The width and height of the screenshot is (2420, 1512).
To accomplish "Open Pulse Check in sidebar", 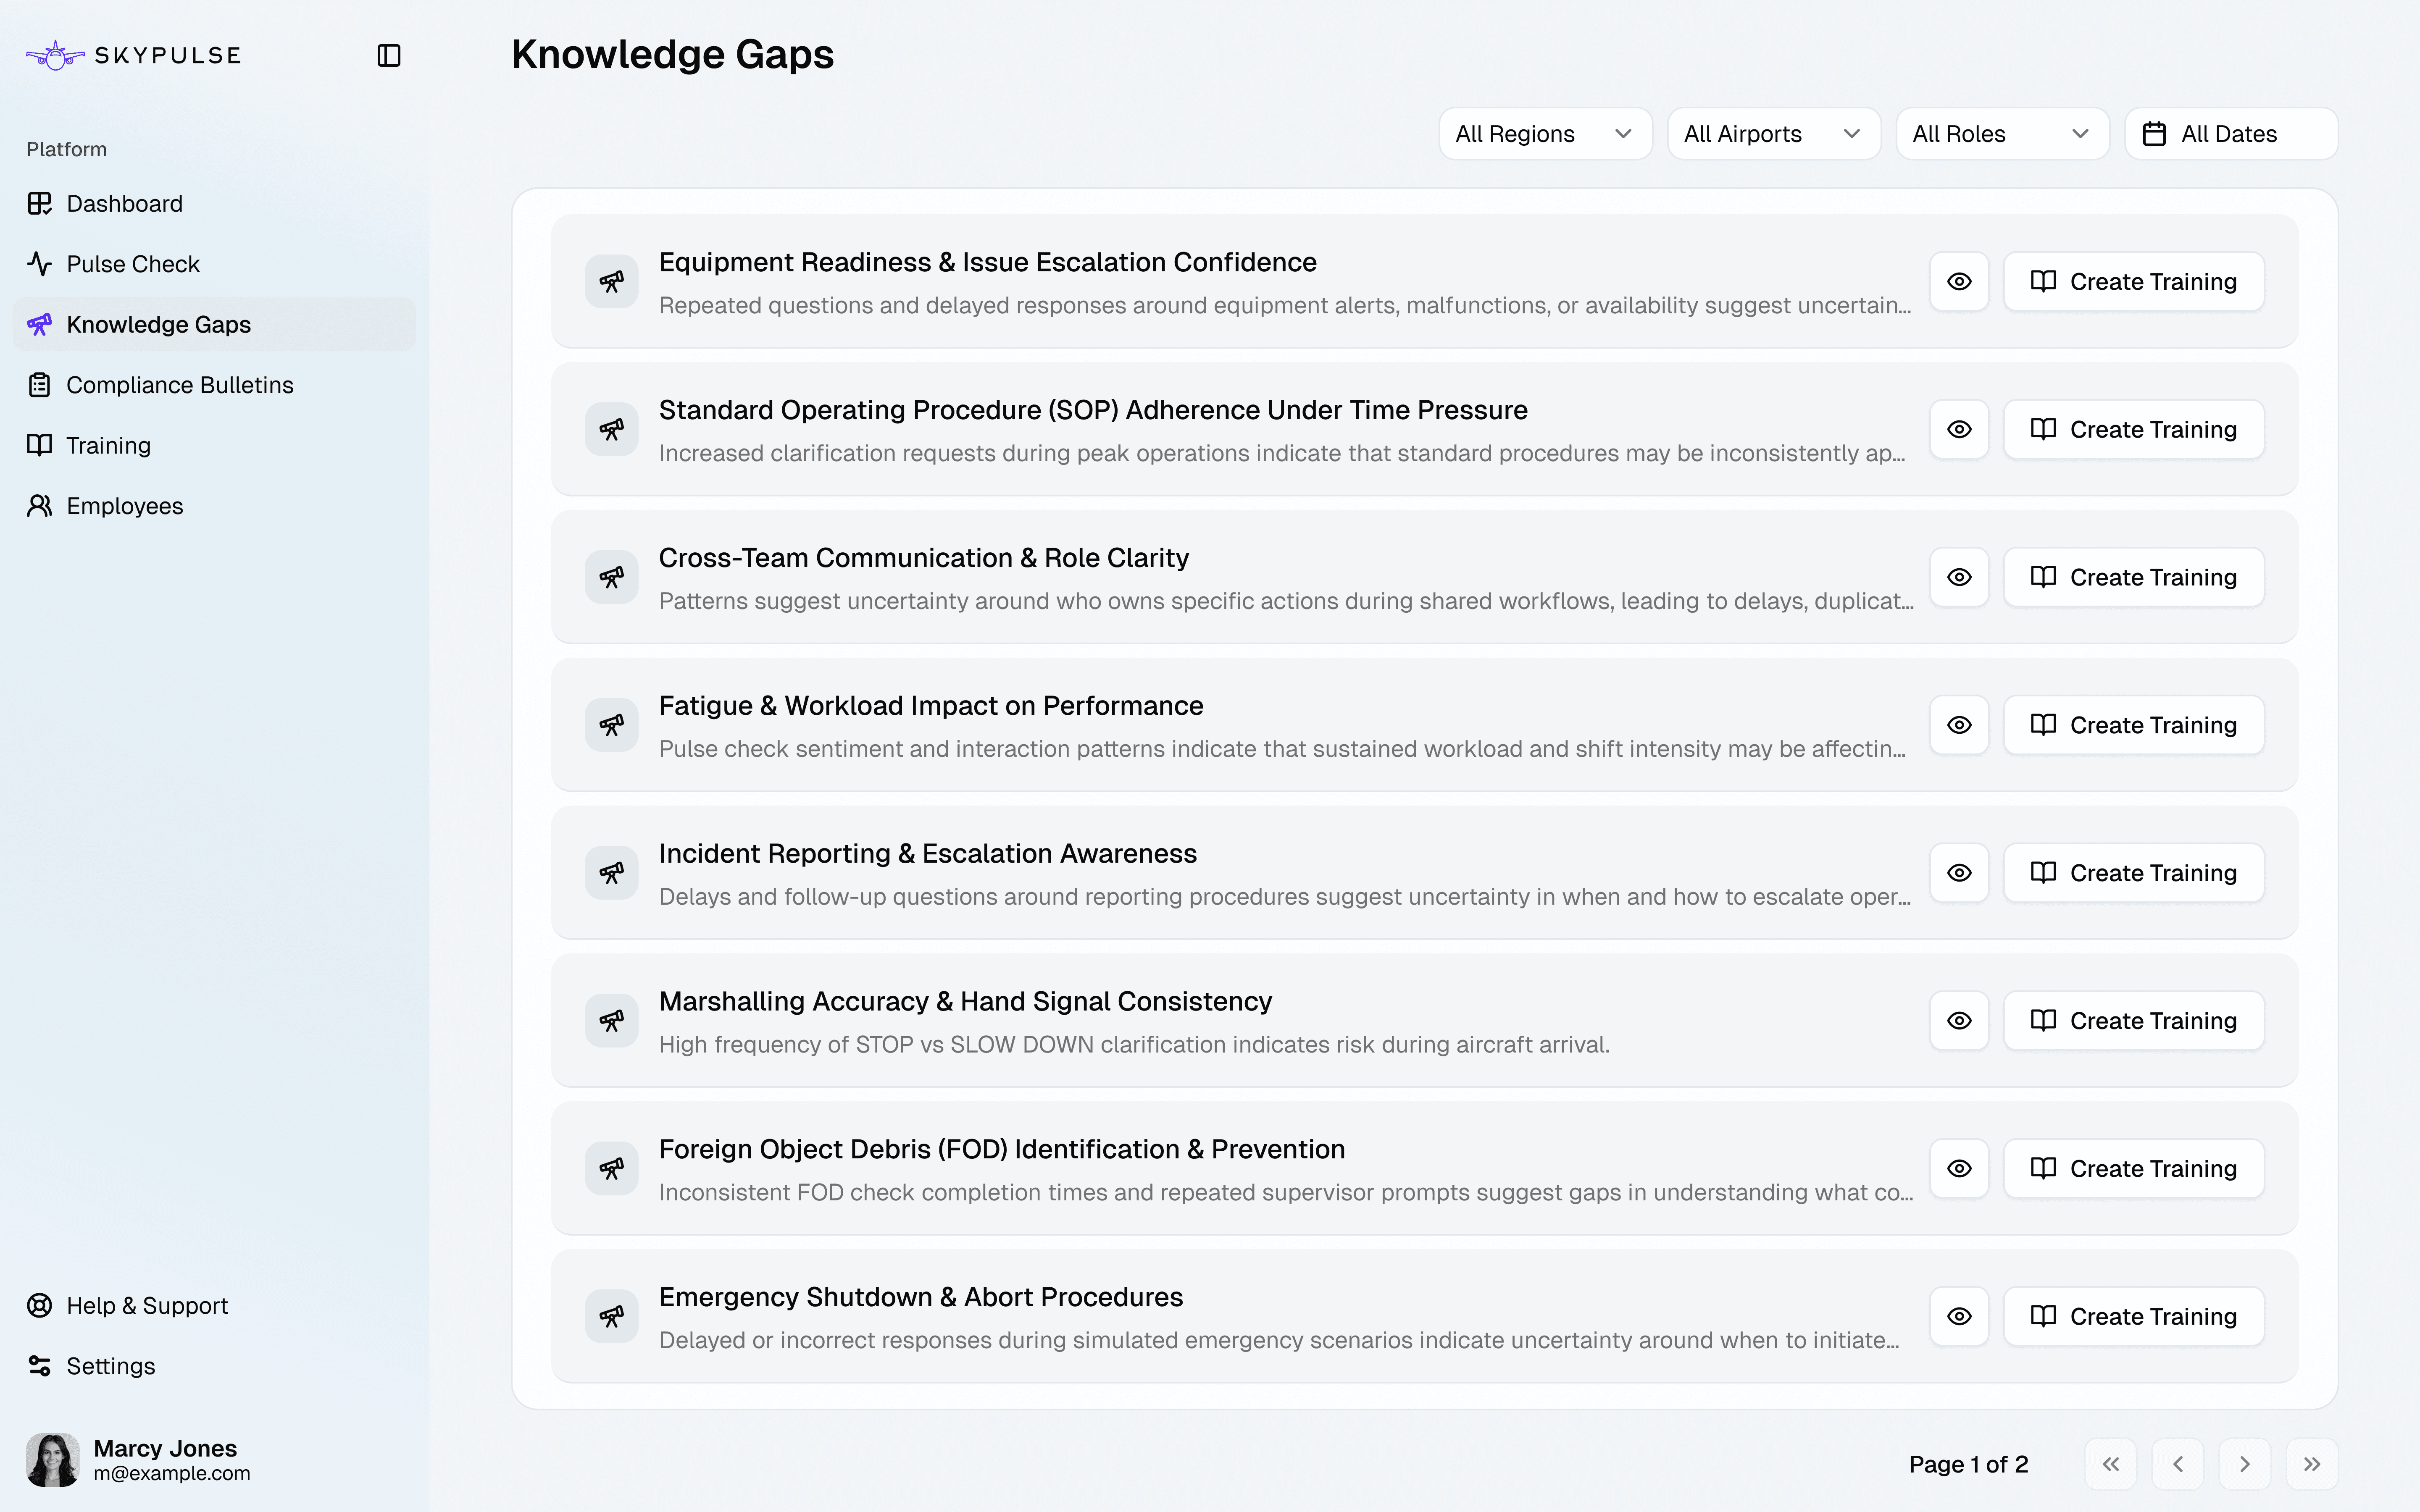I will click(x=133, y=264).
